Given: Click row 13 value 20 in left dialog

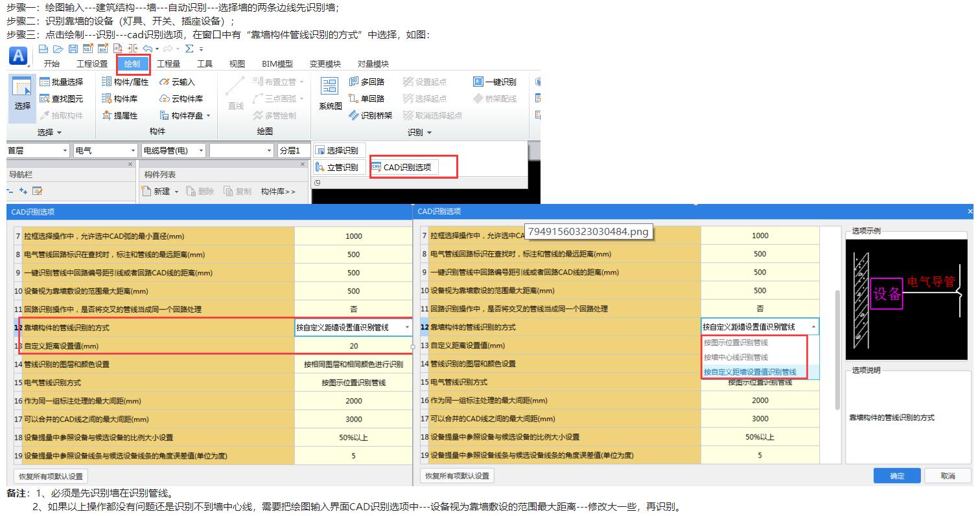Looking at the screenshot, I should [353, 346].
